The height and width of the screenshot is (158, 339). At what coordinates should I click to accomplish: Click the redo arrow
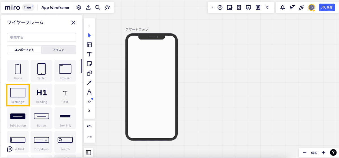89,137
